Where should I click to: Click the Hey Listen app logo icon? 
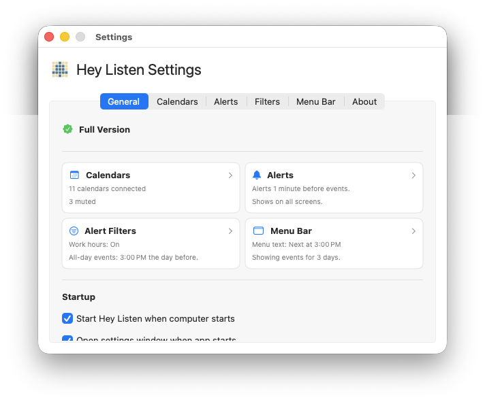click(x=60, y=69)
